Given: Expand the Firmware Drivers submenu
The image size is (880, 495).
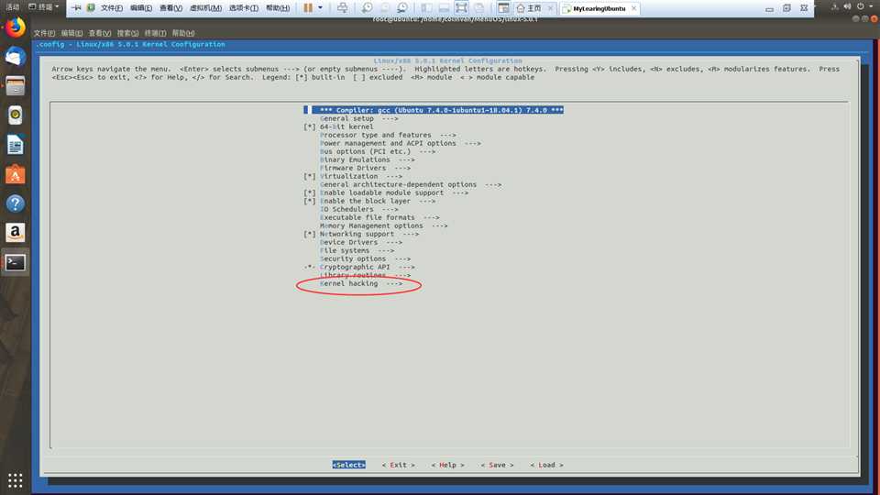Looking at the screenshot, I should pyautogui.click(x=366, y=168).
